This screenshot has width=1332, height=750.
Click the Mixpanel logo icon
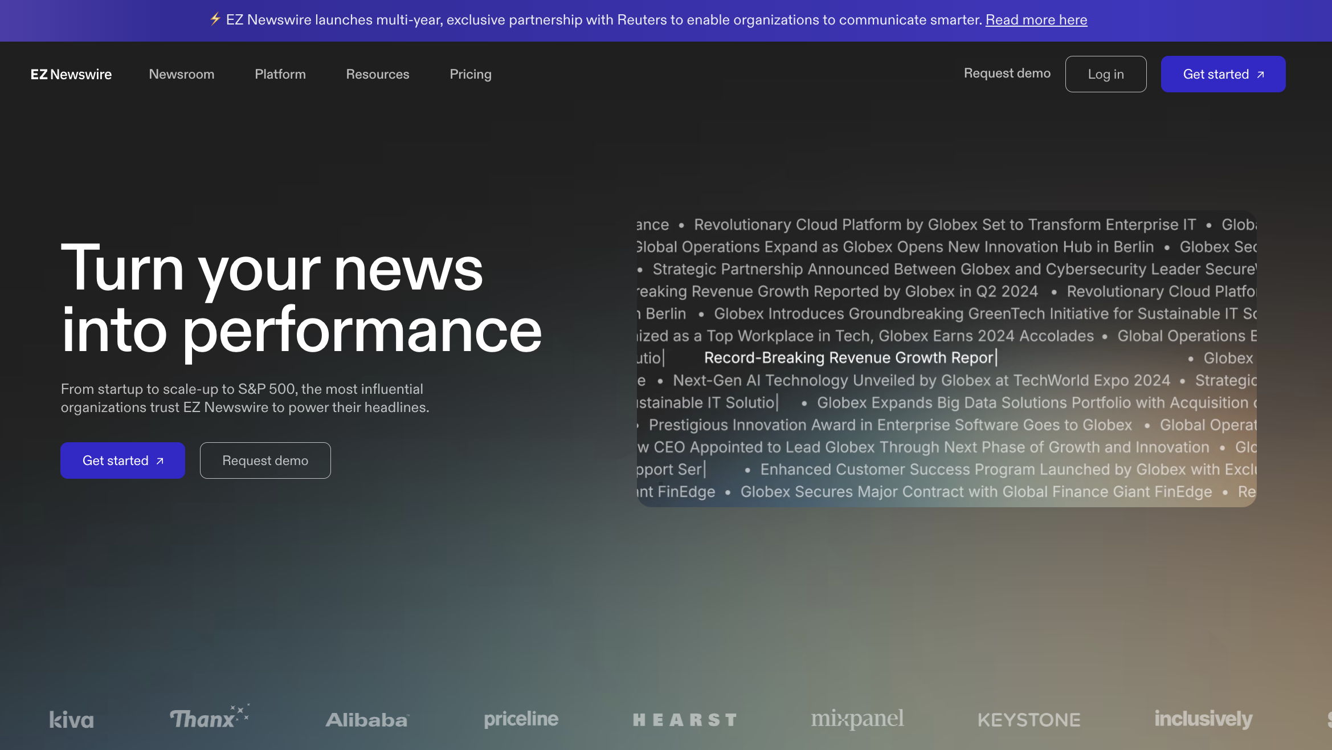pyautogui.click(x=856, y=718)
